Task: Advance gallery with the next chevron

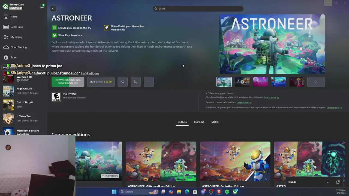Action: click(x=316, y=82)
